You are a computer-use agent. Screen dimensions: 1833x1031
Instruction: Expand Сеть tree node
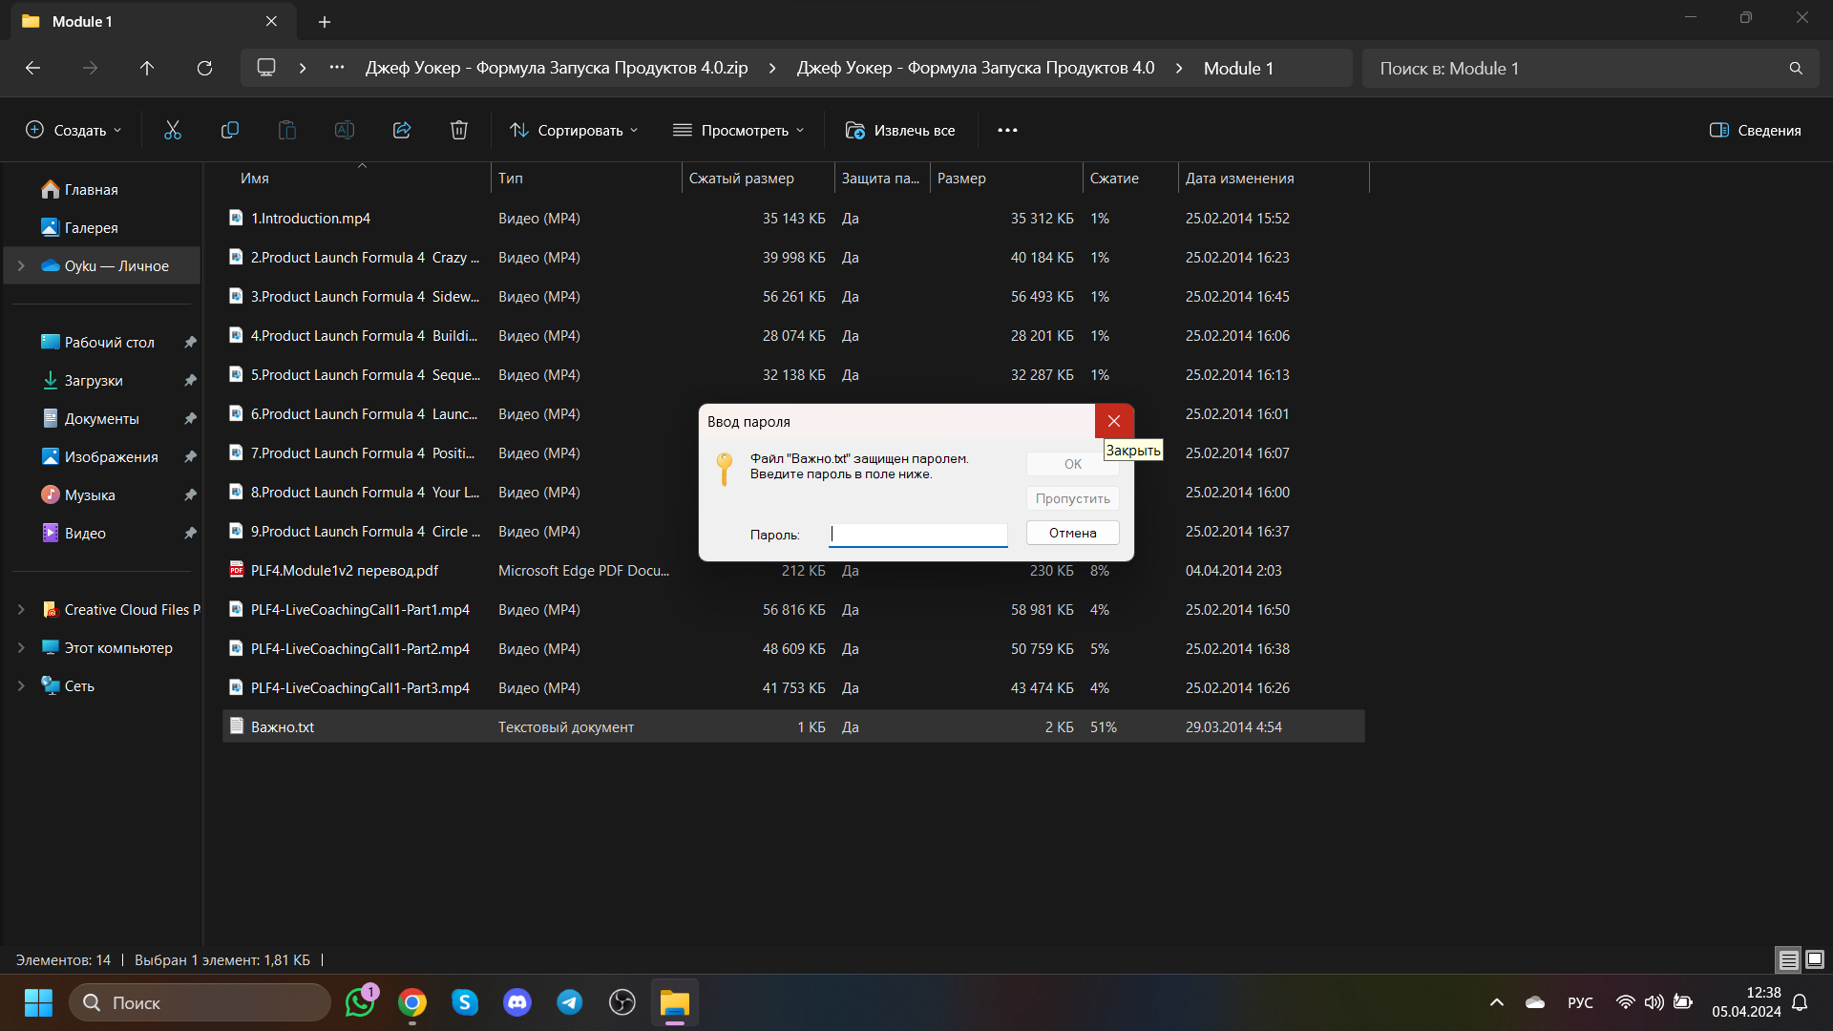coord(21,685)
